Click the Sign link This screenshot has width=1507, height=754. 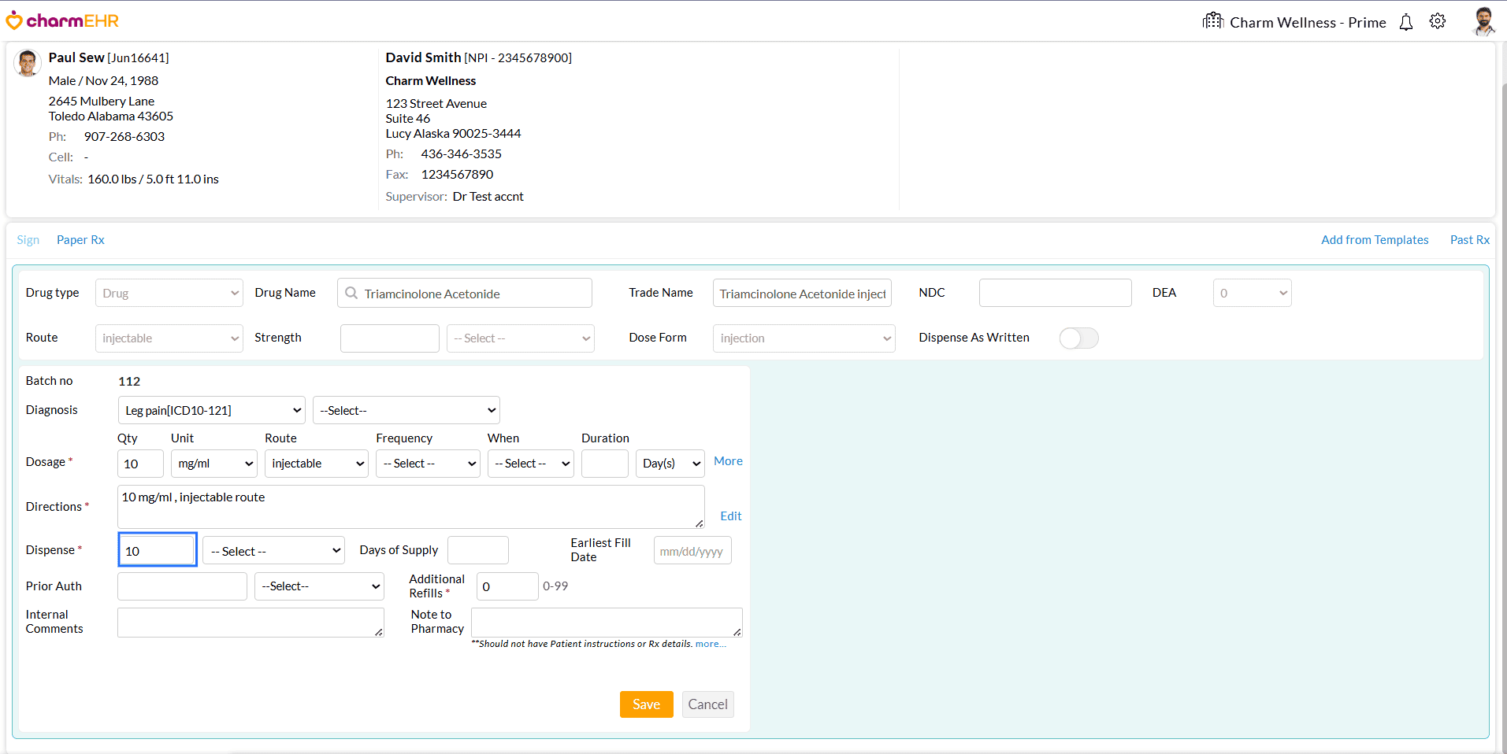click(x=28, y=240)
